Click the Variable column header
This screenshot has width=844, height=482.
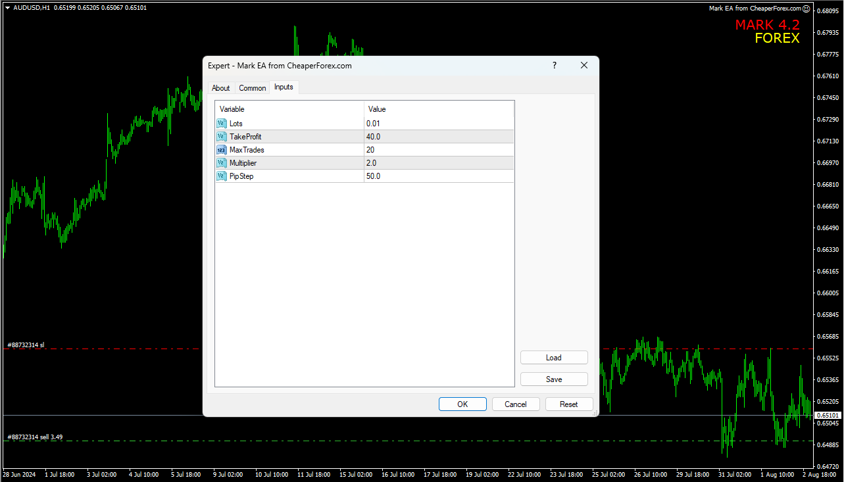289,109
